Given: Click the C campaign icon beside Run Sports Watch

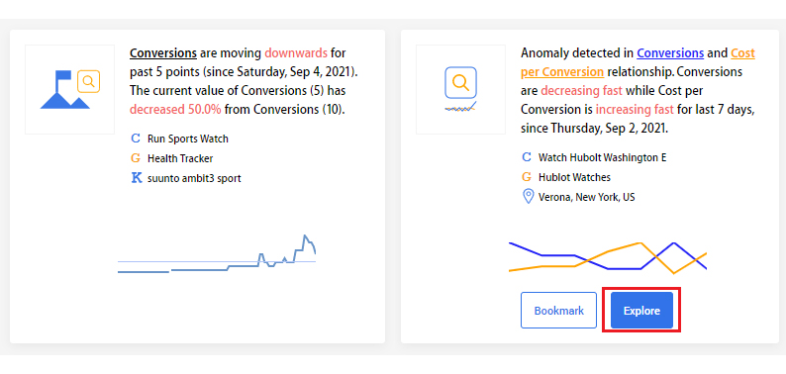Looking at the screenshot, I should [136, 139].
